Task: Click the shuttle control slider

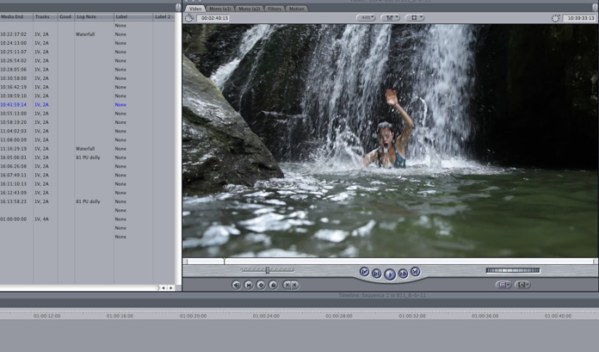Action: (268, 270)
